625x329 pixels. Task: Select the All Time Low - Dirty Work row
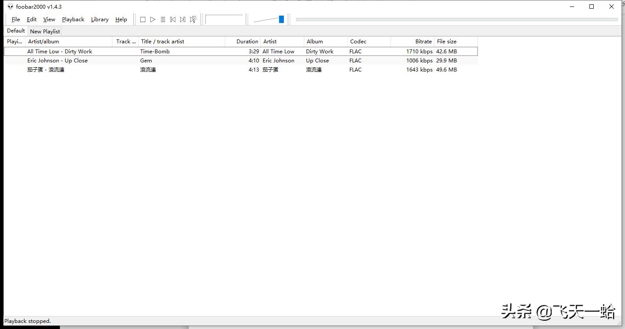(x=241, y=51)
